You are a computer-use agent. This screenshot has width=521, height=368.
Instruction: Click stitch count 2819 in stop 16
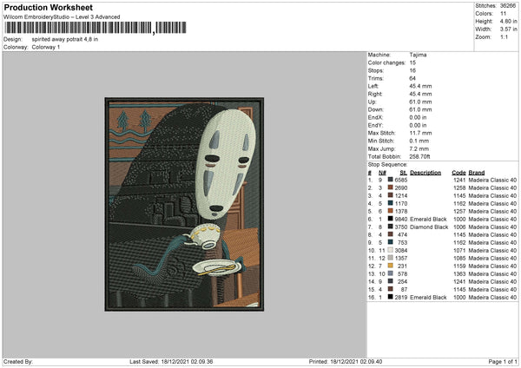[x=400, y=297]
